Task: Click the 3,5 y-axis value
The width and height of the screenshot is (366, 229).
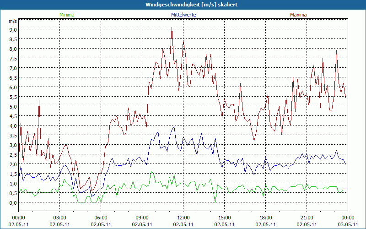Action: click(x=13, y=135)
